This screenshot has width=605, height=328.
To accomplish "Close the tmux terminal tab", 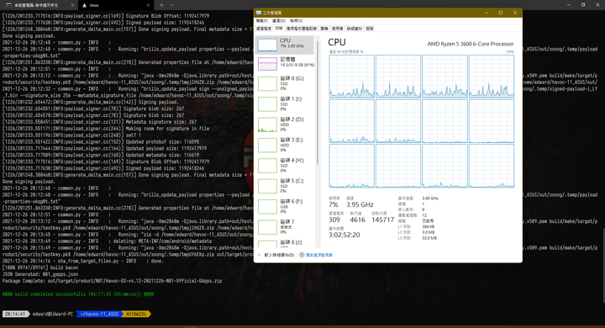I will point(148,5).
